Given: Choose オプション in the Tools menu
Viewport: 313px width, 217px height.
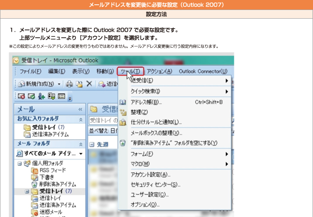Looking at the screenshot, I should (x=145, y=204).
